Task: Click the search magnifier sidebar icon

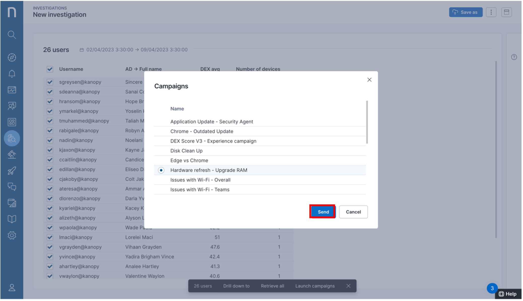Action: click(12, 34)
